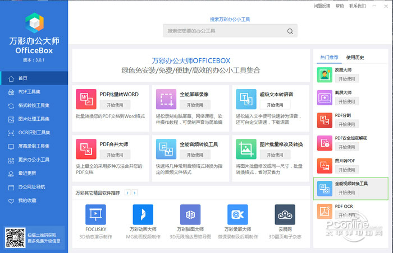Open PDF工具集 in the sidebar
This screenshot has height=253, width=393.
pyautogui.click(x=34, y=92)
